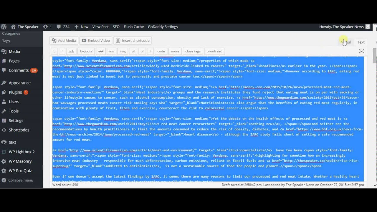This screenshot has height=212, width=377.
Task: Click the Settings sidebar icon
Action: [x=4, y=120]
